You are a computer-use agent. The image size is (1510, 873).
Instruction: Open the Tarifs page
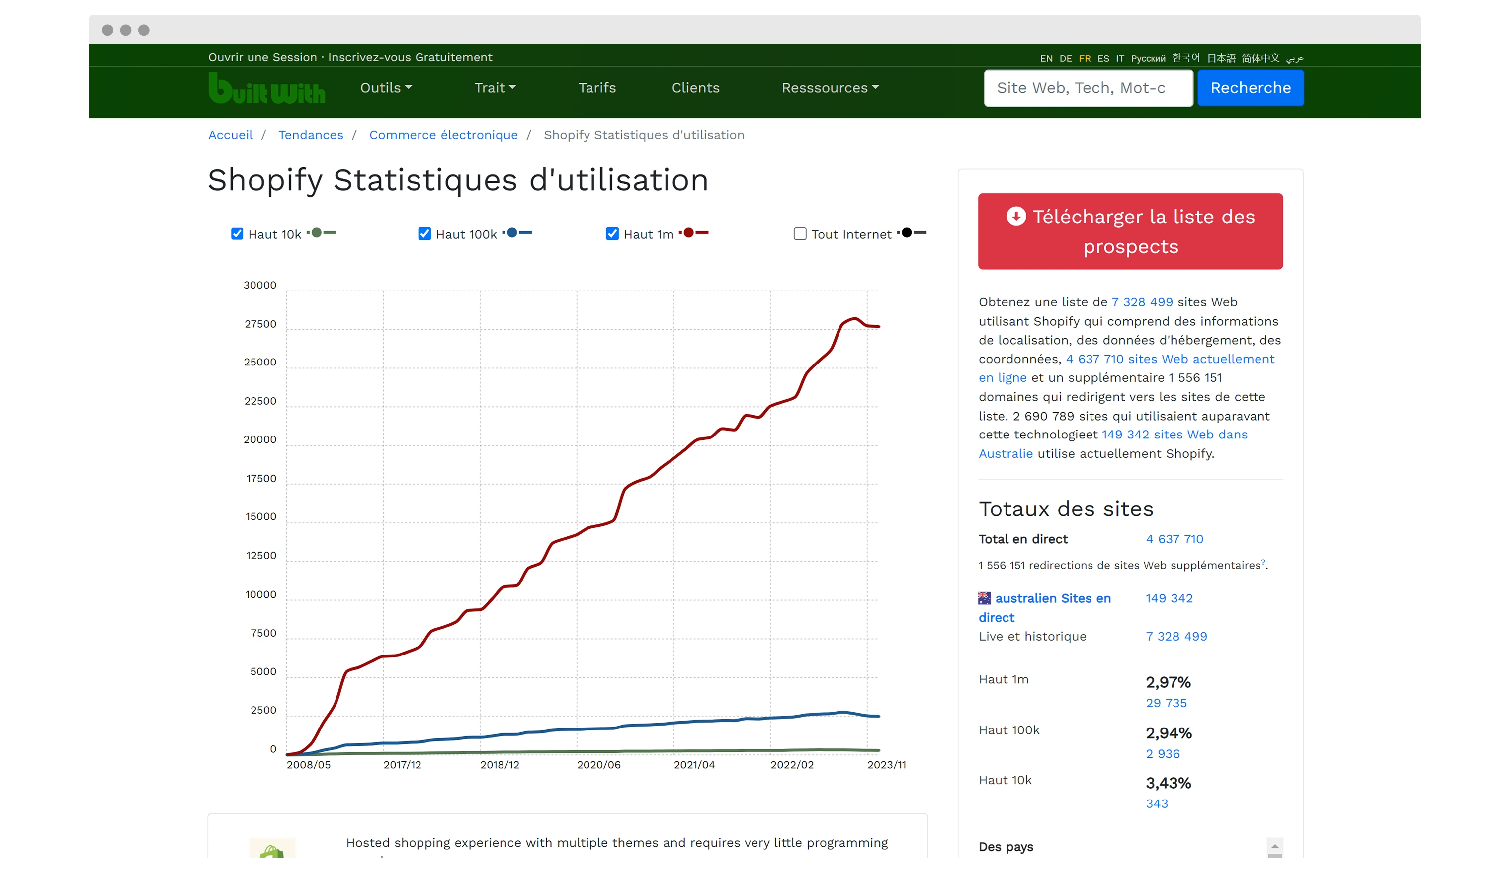point(597,88)
